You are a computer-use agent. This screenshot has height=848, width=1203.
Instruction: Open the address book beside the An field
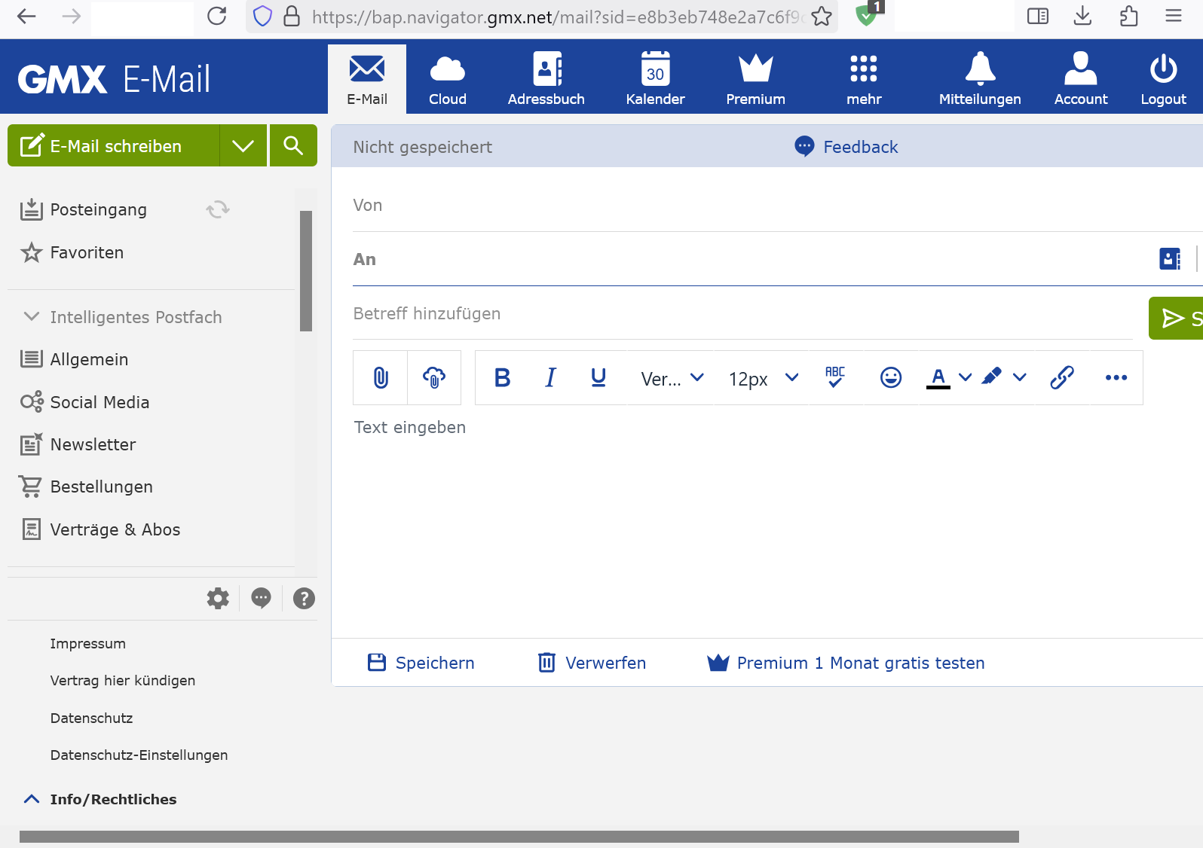[x=1170, y=259]
